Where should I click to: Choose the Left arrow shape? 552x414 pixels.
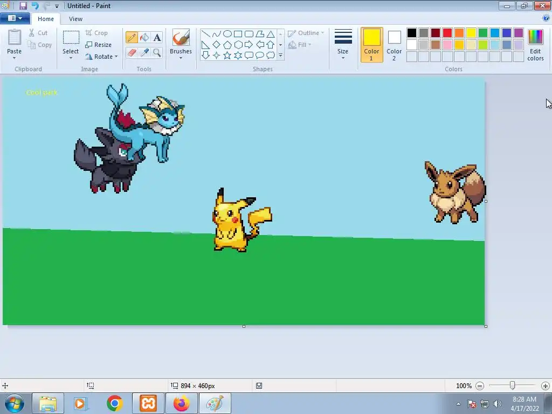point(260,45)
